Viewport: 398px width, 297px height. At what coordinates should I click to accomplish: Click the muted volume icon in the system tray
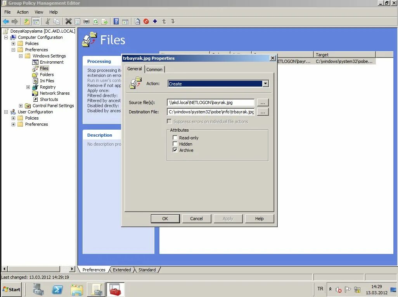pyautogui.click(x=338, y=289)
